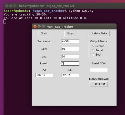The height and width of the screenshot is (115, 125).
Task: Maximize the hackrf@ubuntu terminal window
Action: 15,6
